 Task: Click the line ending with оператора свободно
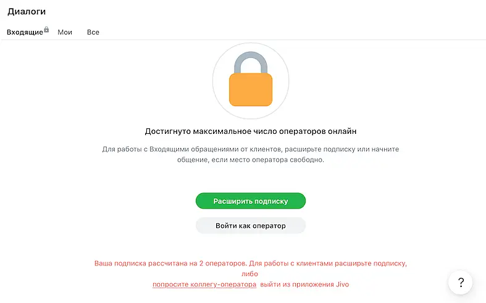[x=251, y=160]
